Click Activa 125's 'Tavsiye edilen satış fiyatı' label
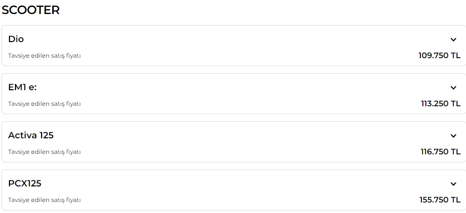 tap(44, 152)
